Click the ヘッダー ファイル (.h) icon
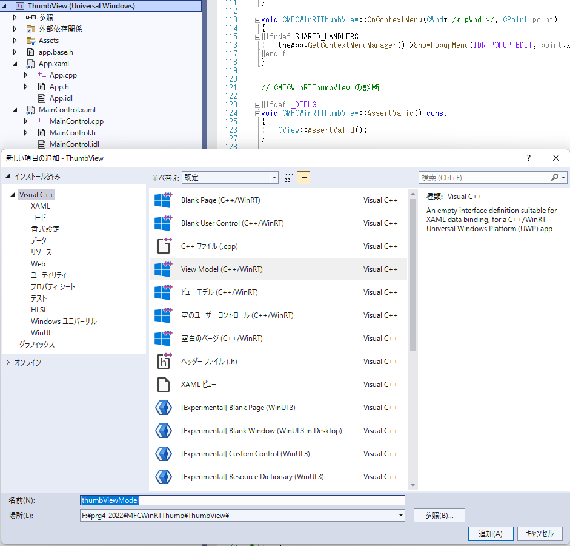570x546 pixels. 164,361
